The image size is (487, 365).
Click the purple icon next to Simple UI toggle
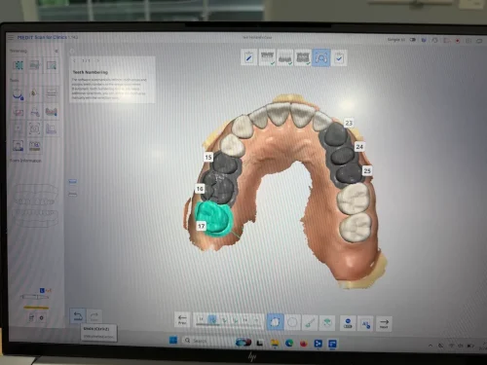click(424, 40)
